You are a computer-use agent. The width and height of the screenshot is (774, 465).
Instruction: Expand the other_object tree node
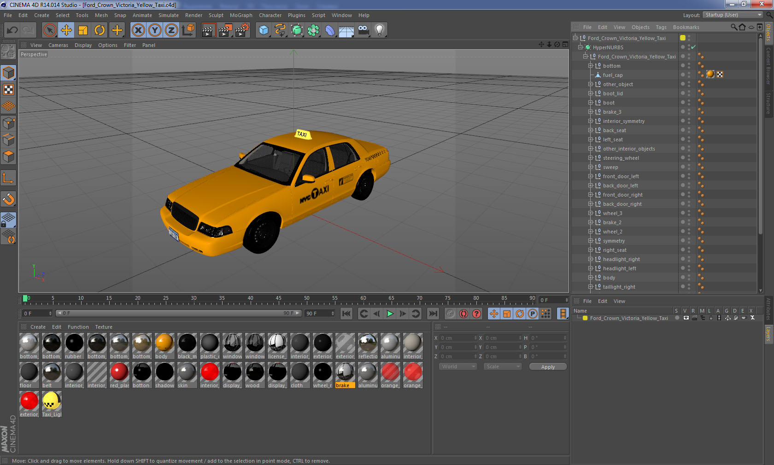pyautogui.click(x=590, y=84)
